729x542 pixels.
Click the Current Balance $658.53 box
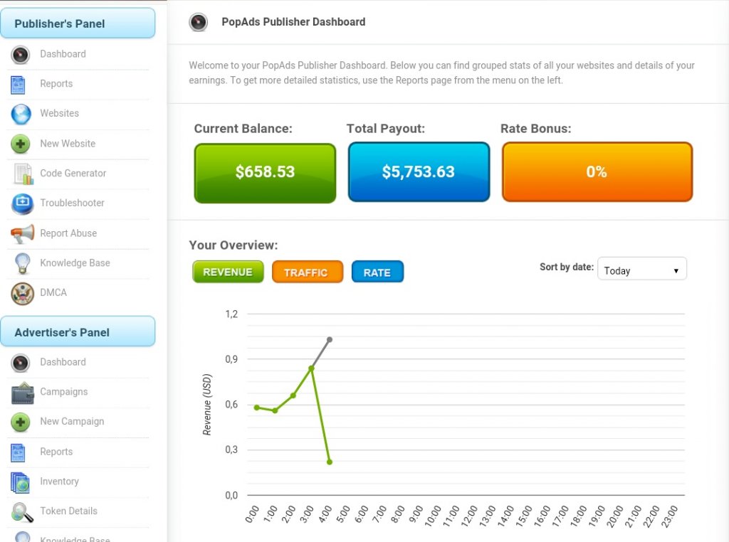[x=265, y=173]
